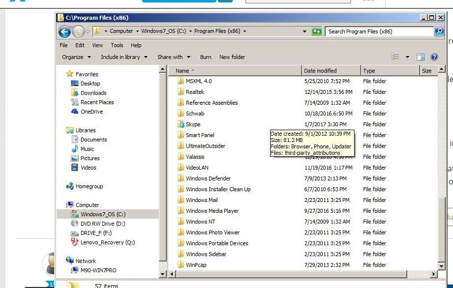
Task: Select the UltimateOutsider folder
Action: (206, 146)
